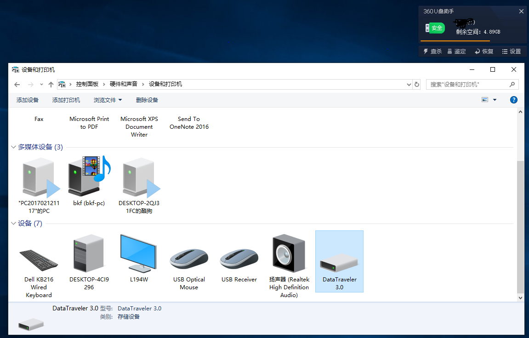Select the L194W monitor device

[x=139, y=258]
